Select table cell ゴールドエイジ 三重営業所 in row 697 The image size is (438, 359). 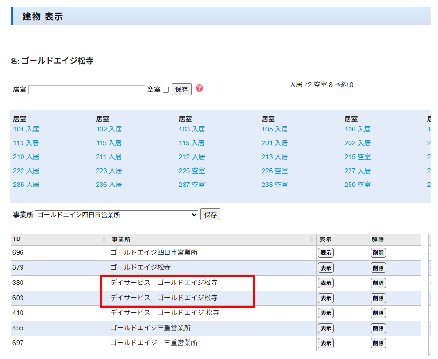[x=212, y=343]
